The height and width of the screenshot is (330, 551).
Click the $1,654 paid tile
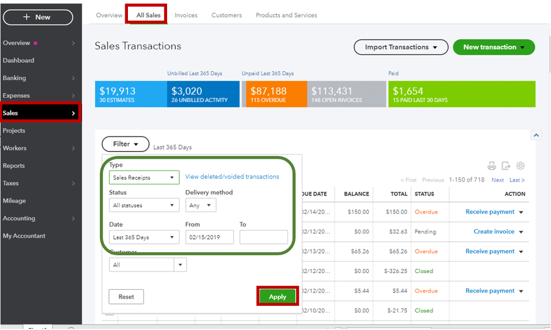pos(462,94)
